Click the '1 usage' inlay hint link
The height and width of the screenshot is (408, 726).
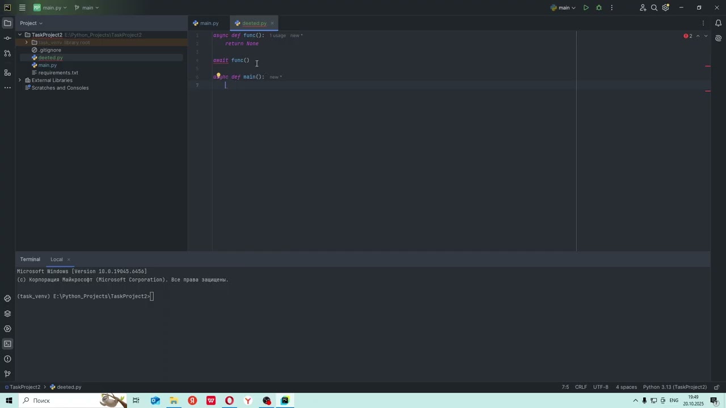click(x=278, y=36)
